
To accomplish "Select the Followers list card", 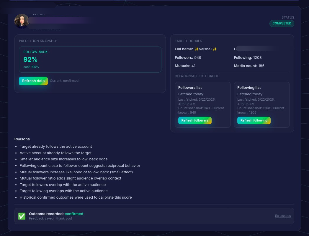I will click(x=203, y=105).
